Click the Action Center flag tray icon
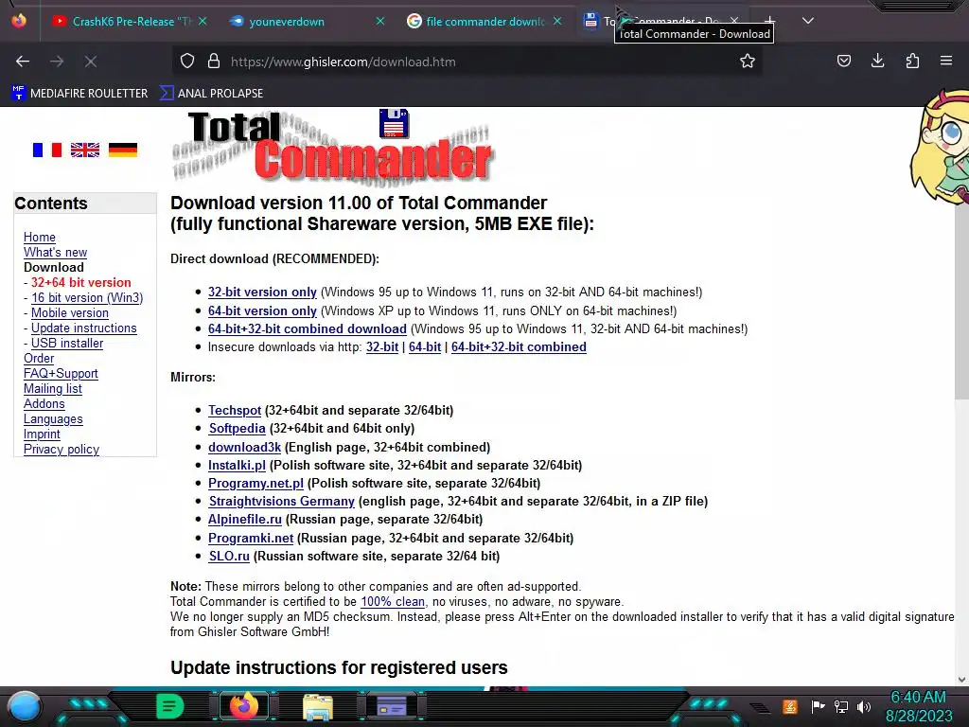The height and width of the screenshot is (727, 969). coord(818,706)
